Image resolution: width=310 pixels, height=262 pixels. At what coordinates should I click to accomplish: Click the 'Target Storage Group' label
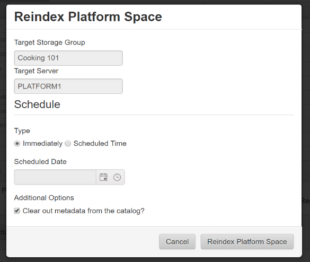[x=50, y=42]
